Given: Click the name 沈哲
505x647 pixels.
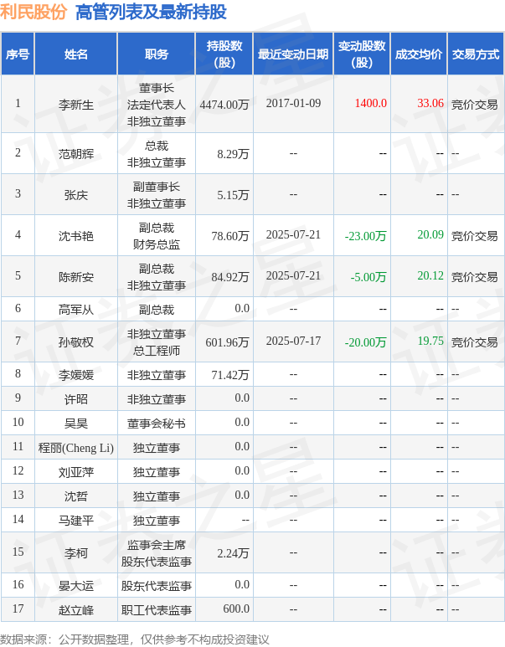Looking at the screenshot, I should point(76,496).
